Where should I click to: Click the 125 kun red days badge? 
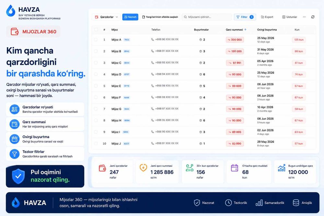(x=299, y=40)
